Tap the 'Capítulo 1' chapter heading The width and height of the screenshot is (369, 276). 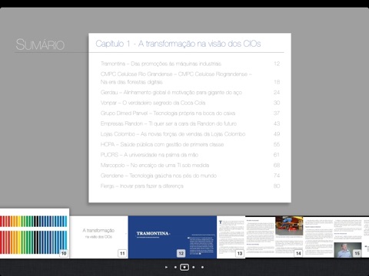[178, 44]
